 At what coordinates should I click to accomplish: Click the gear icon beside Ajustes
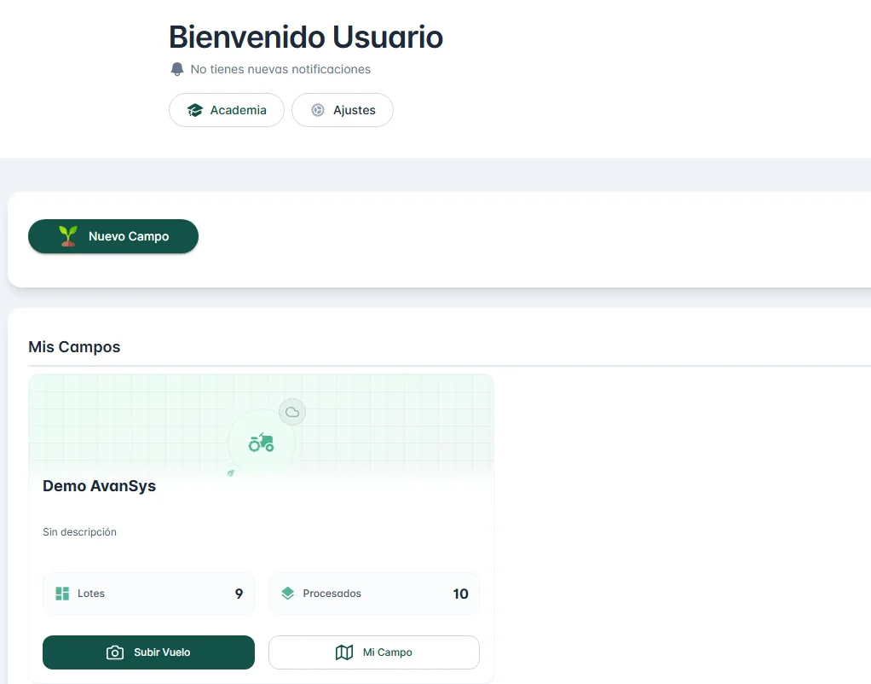click(x=318, y=110)
